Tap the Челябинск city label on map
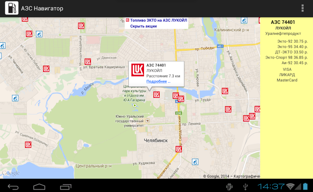The width and height of the screenshot is (313, 192). pyautogui.click(x=156, y=140)
